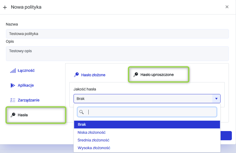Expand the Jakość hasła combo box showing Brak
The height and width of the screenshot is (153, 236).
pyautogui.click(x=142, y=99)
